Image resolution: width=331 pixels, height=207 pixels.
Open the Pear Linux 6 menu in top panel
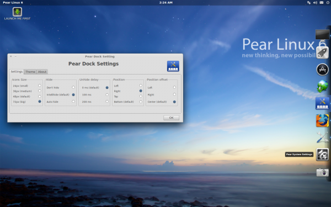point(13,3)
